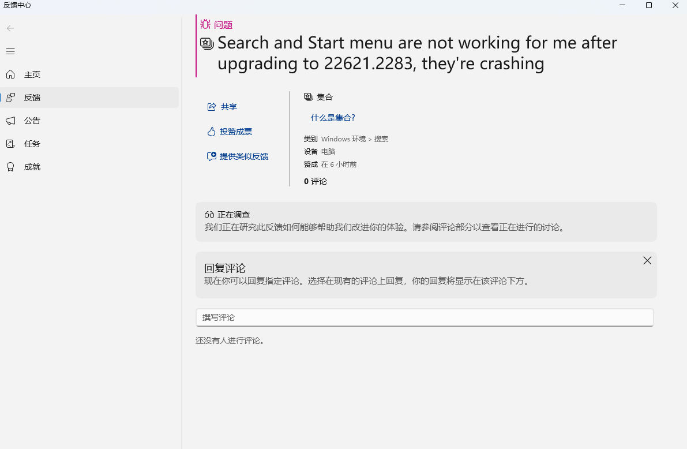687x449 pixels.
Task: Dismiss the 回复评论 tip banner
Action: [x=647, y=260]
